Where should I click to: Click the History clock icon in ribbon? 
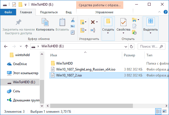tap(134, 32)
